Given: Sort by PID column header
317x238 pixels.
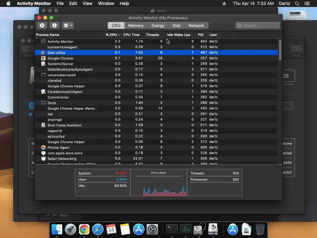Looking at the screenshot, I should tap(201, 35).
